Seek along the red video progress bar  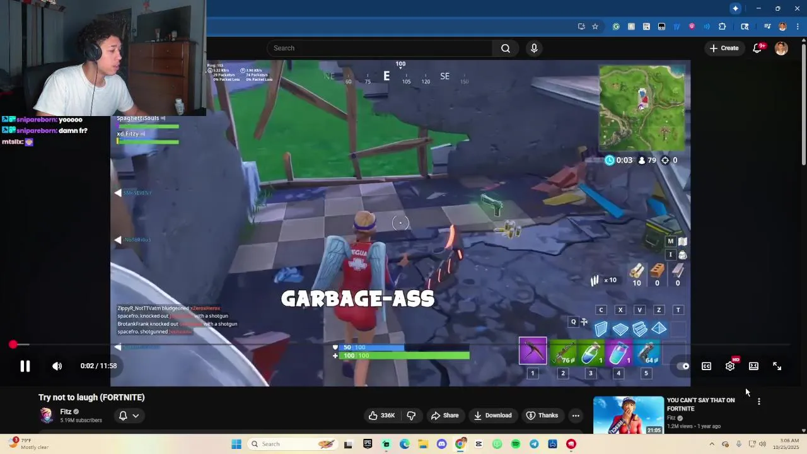(x=400, y=344)
